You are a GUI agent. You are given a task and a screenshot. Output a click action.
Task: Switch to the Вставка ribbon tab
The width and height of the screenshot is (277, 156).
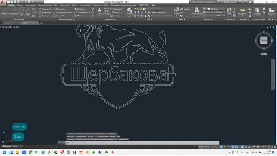click(20, 5)
